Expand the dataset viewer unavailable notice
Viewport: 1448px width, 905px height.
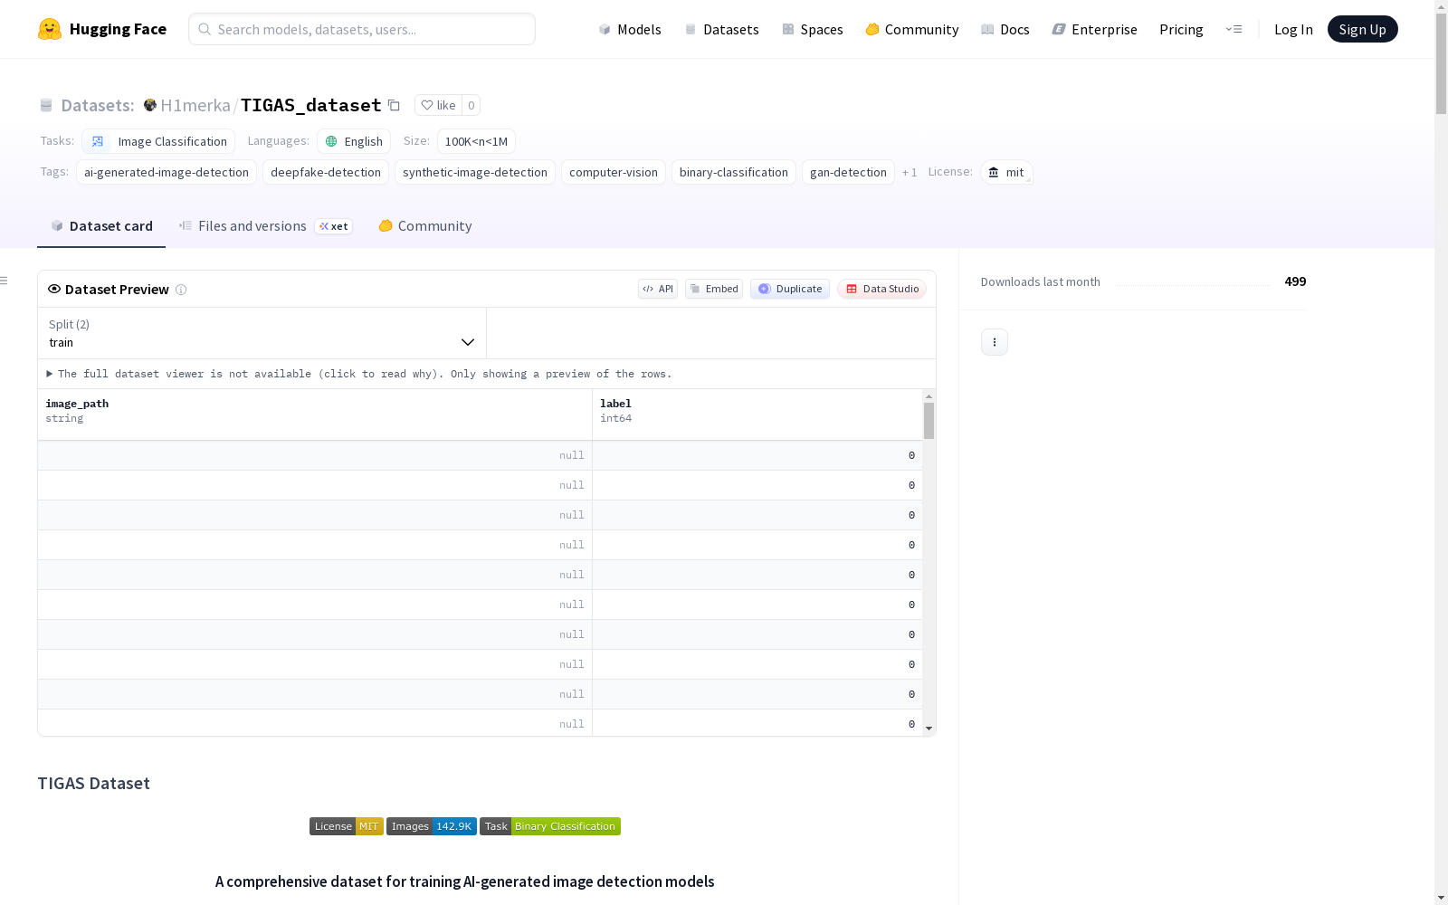pyautogui.click(x=359, y=374)
